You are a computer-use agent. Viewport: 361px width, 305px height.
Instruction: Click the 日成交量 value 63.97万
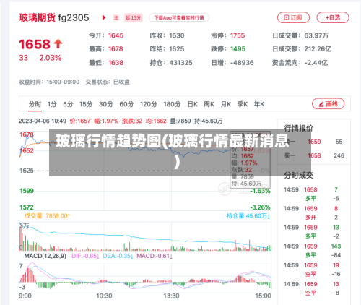316,35
